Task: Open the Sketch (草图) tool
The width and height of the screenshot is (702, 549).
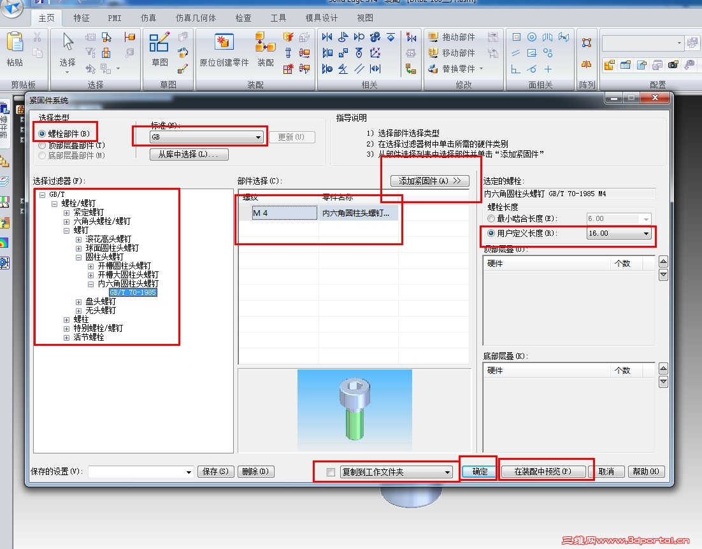Action: (159, 41)
